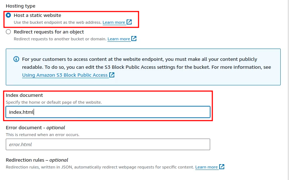Click the Redirection rules – optional heading
This screenshot has height=180, width=289.
pyautogui.click(x=37, y=160)
